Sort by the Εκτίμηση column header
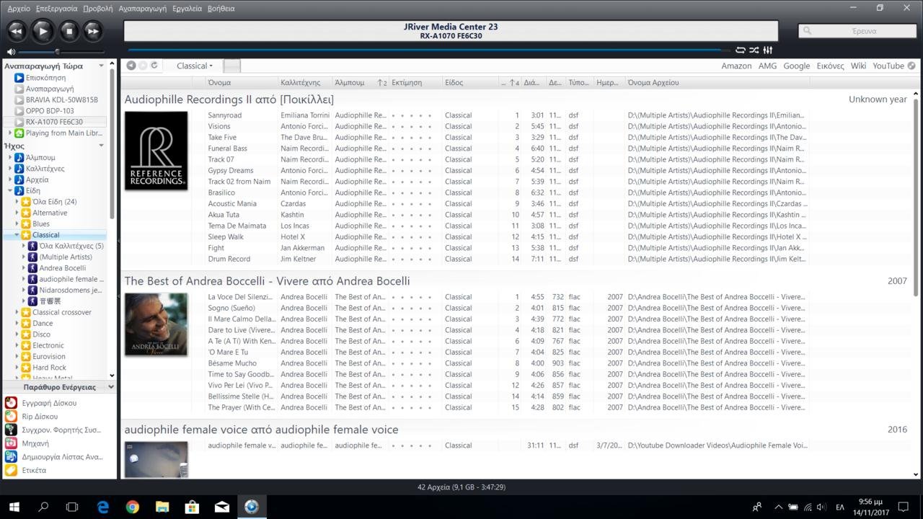Viewport: 923px width, 519px height. (415, 83)
